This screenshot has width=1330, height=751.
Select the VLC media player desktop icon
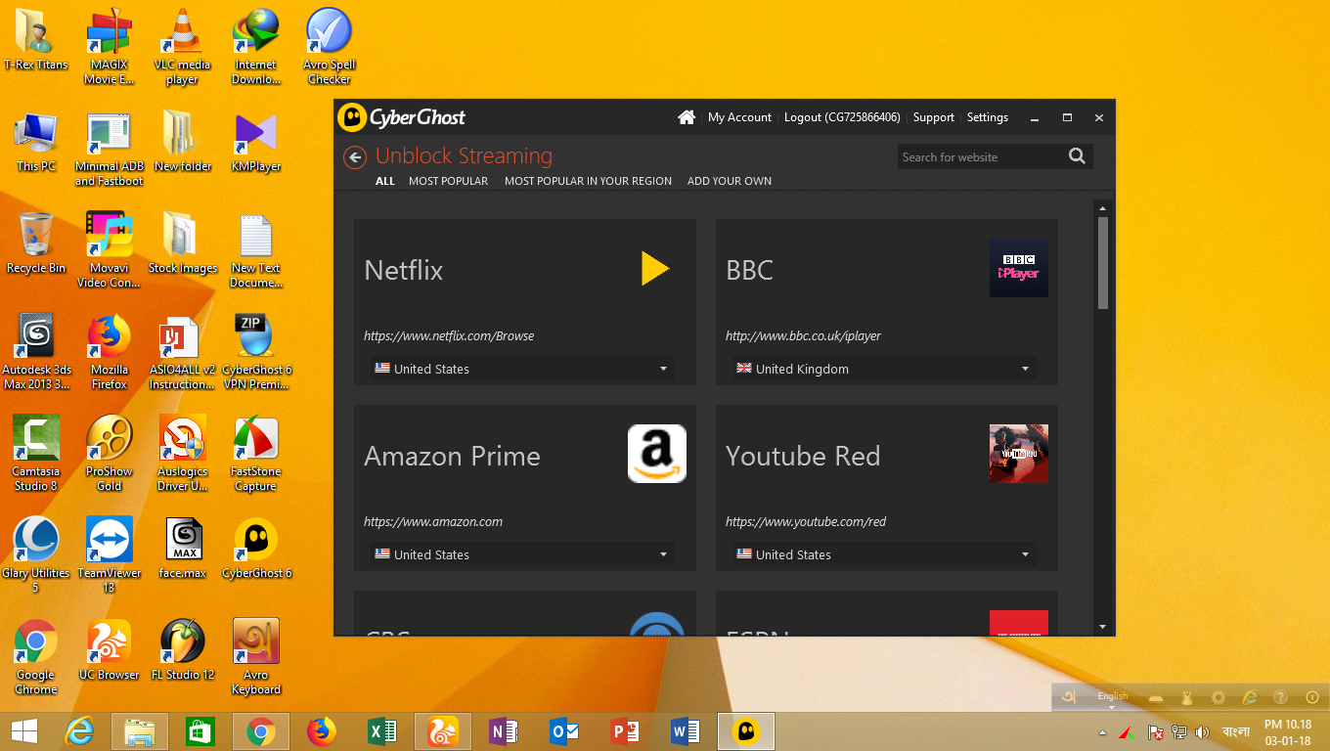click(182, 47)
